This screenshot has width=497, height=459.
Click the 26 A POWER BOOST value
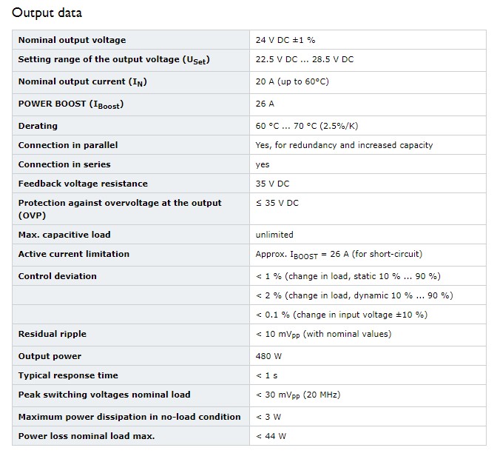click(x=265, y=104)
